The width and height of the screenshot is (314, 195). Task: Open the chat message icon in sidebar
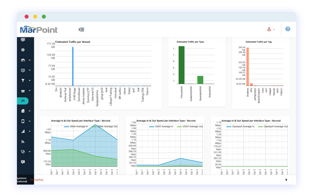[23, 162]
